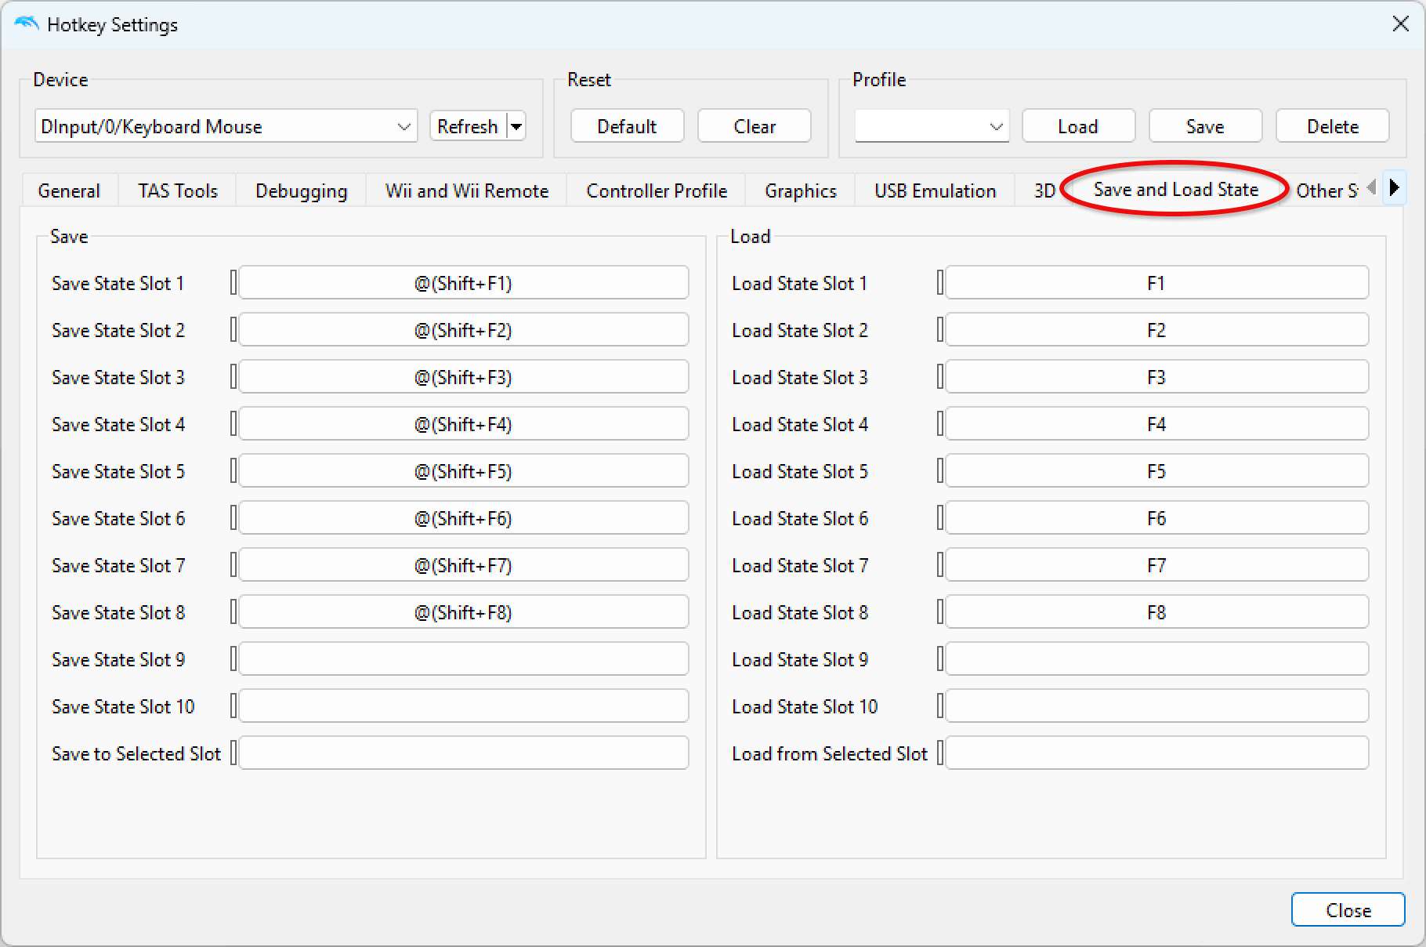Click Save to Selected Slot field
1426x947 pixels.
pyautogui.click(x=464, y=753)
